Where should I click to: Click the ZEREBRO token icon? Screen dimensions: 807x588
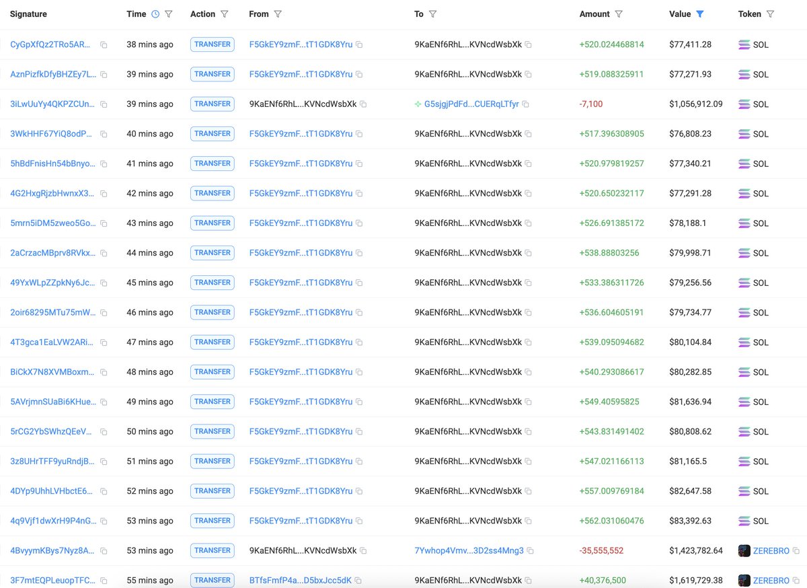[744, 550]
